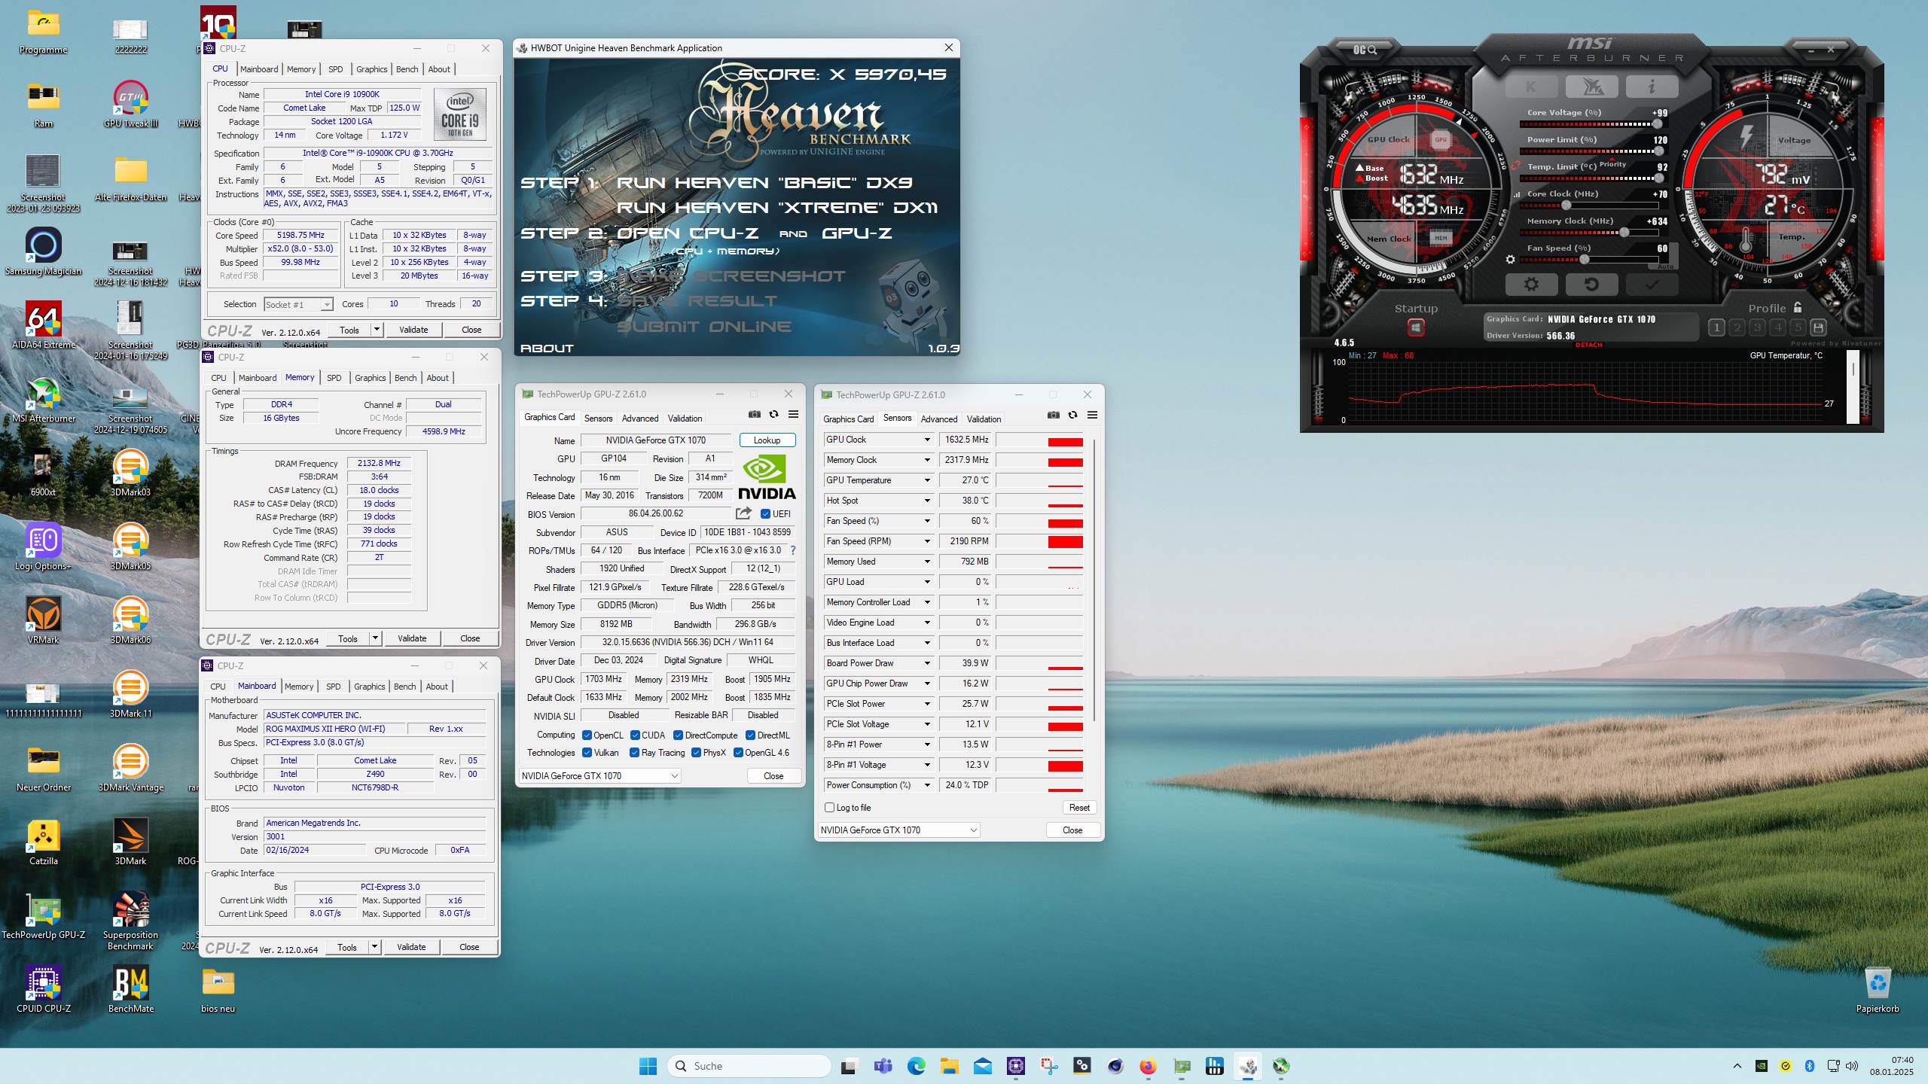Toggle the Ray Tracing checkbox
Screen dimensions: 1928x1084
tap(634, 753)
